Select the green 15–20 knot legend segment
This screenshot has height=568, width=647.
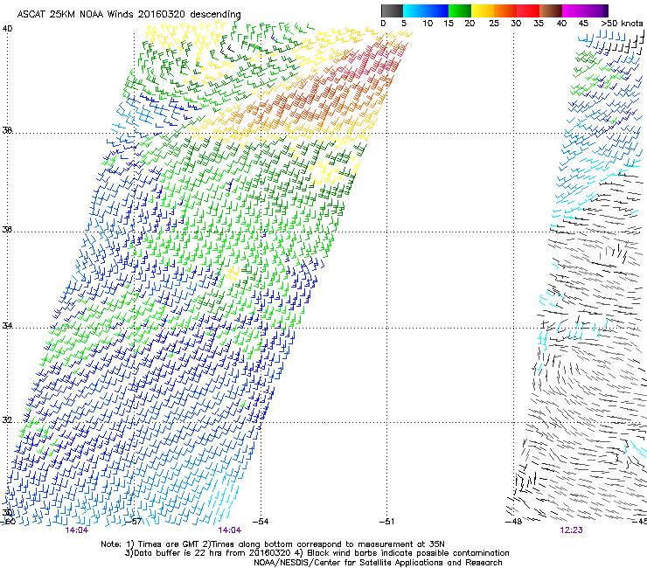click(460, 10)
